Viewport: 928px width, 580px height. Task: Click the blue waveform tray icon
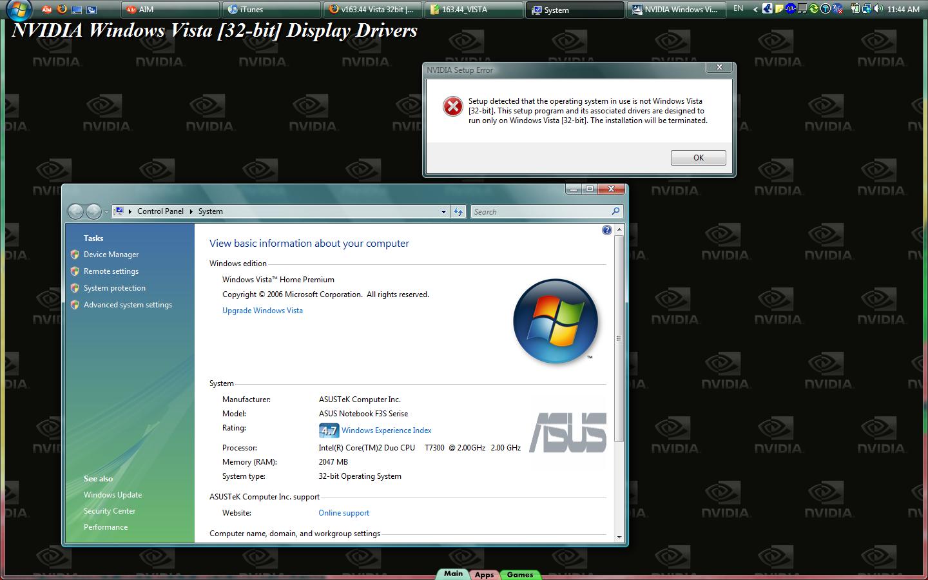point(790,9)
